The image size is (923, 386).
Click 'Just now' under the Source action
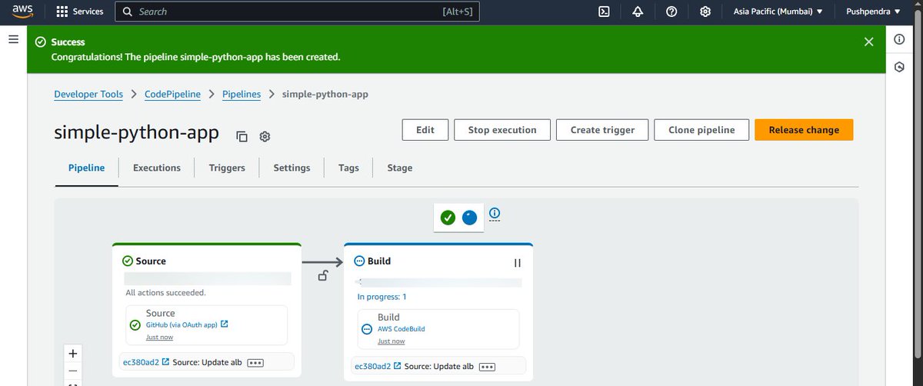159,337
